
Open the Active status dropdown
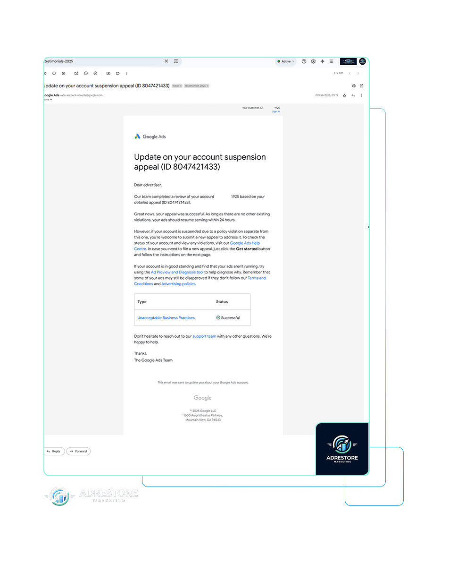coord(286,61)
